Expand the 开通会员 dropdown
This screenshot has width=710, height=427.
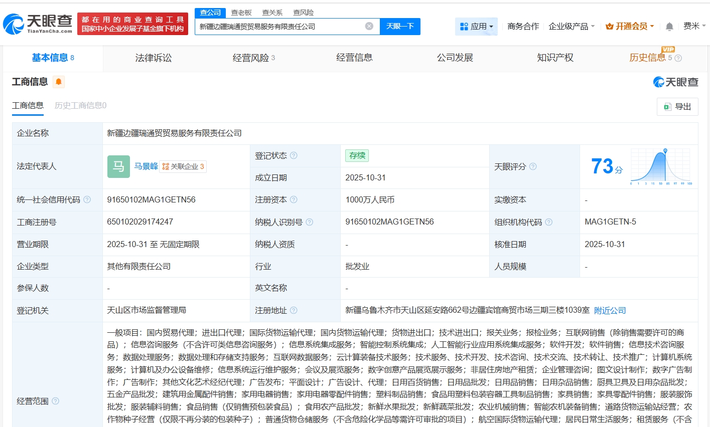click(630, 26)
